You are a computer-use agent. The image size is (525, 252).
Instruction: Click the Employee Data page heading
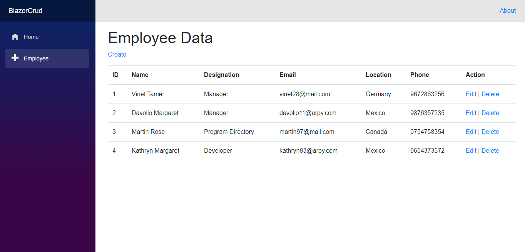click(x=160, y=38)
